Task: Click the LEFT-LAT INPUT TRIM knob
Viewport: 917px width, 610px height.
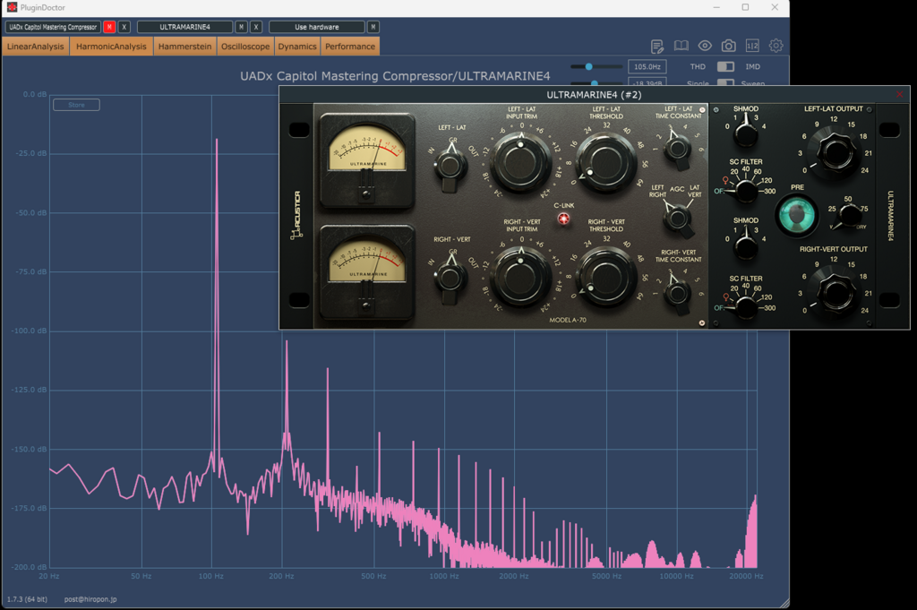Action: [520, 161]
